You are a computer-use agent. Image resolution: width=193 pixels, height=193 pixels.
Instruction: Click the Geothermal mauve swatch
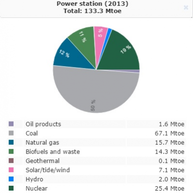(x=11, y=161)
